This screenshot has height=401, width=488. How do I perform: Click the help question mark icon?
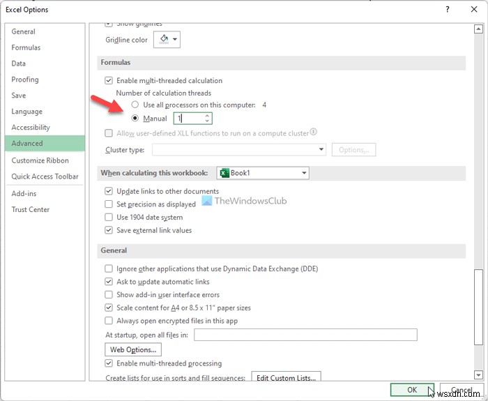coord(448,10)
